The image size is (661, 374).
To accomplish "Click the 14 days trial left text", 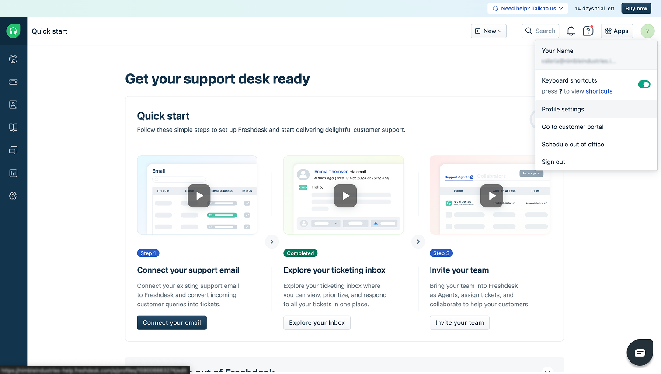I will point(595,8).
